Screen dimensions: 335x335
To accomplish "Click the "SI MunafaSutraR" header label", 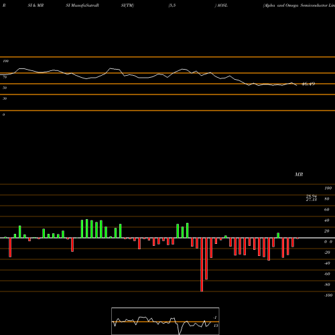I will [82, 5].
